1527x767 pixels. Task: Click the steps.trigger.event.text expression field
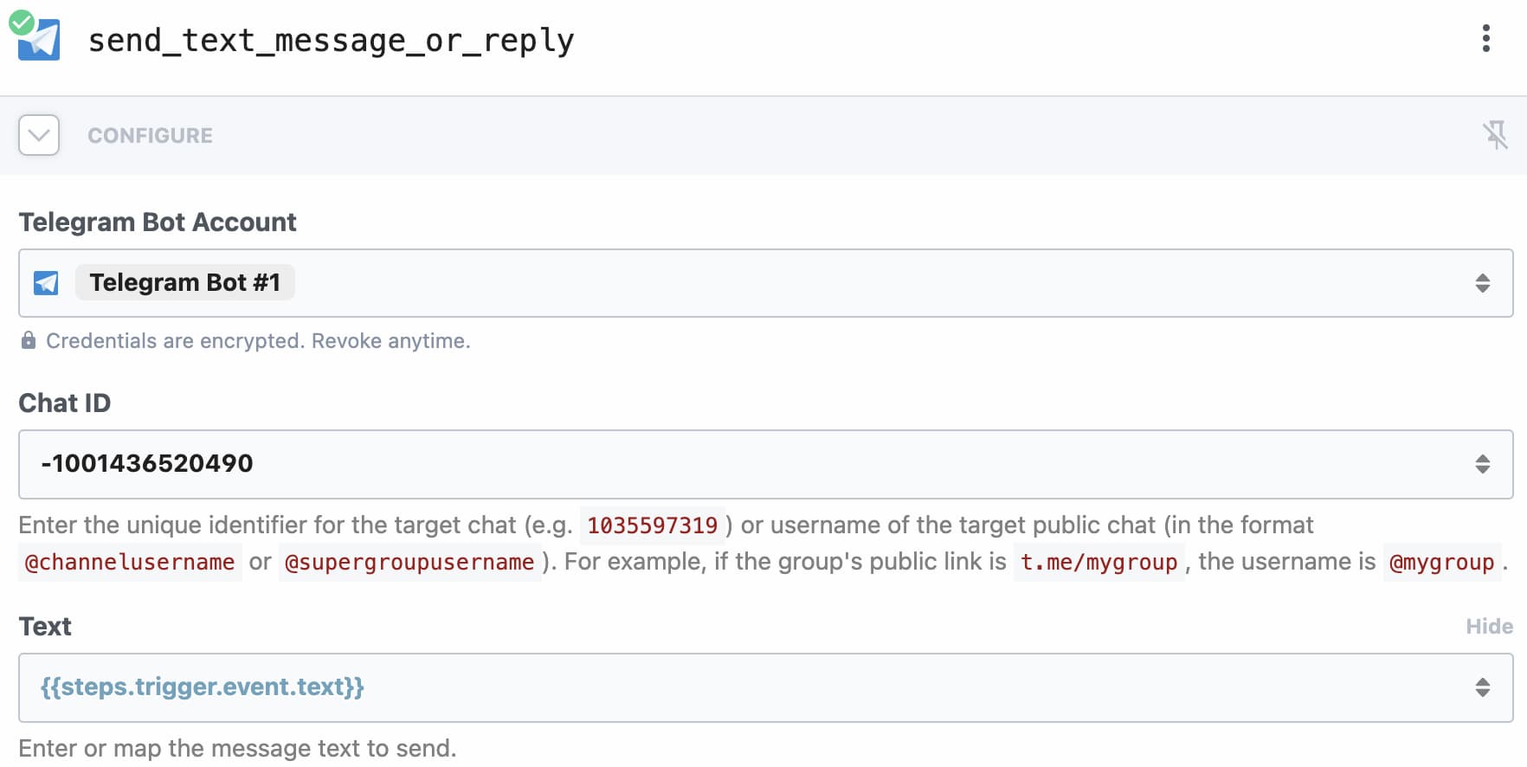tap(766, 687)
